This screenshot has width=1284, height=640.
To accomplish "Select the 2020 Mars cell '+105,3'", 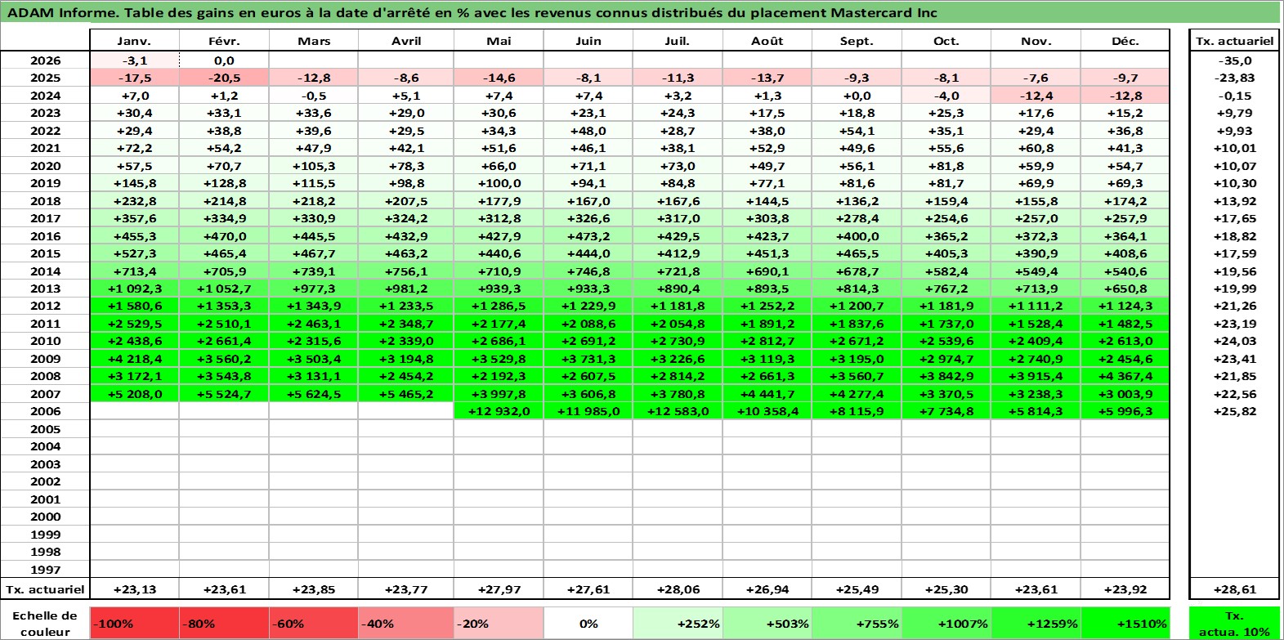I will [315, 166].
